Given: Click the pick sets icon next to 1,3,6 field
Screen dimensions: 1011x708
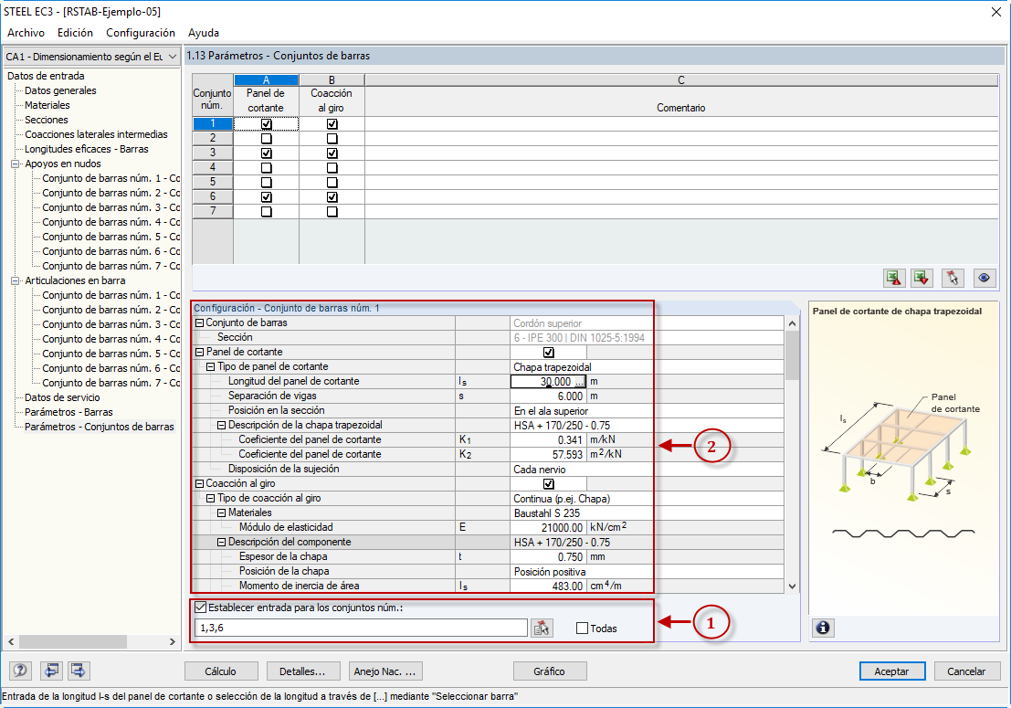Looking at the screenshot, I should point(542,628).
